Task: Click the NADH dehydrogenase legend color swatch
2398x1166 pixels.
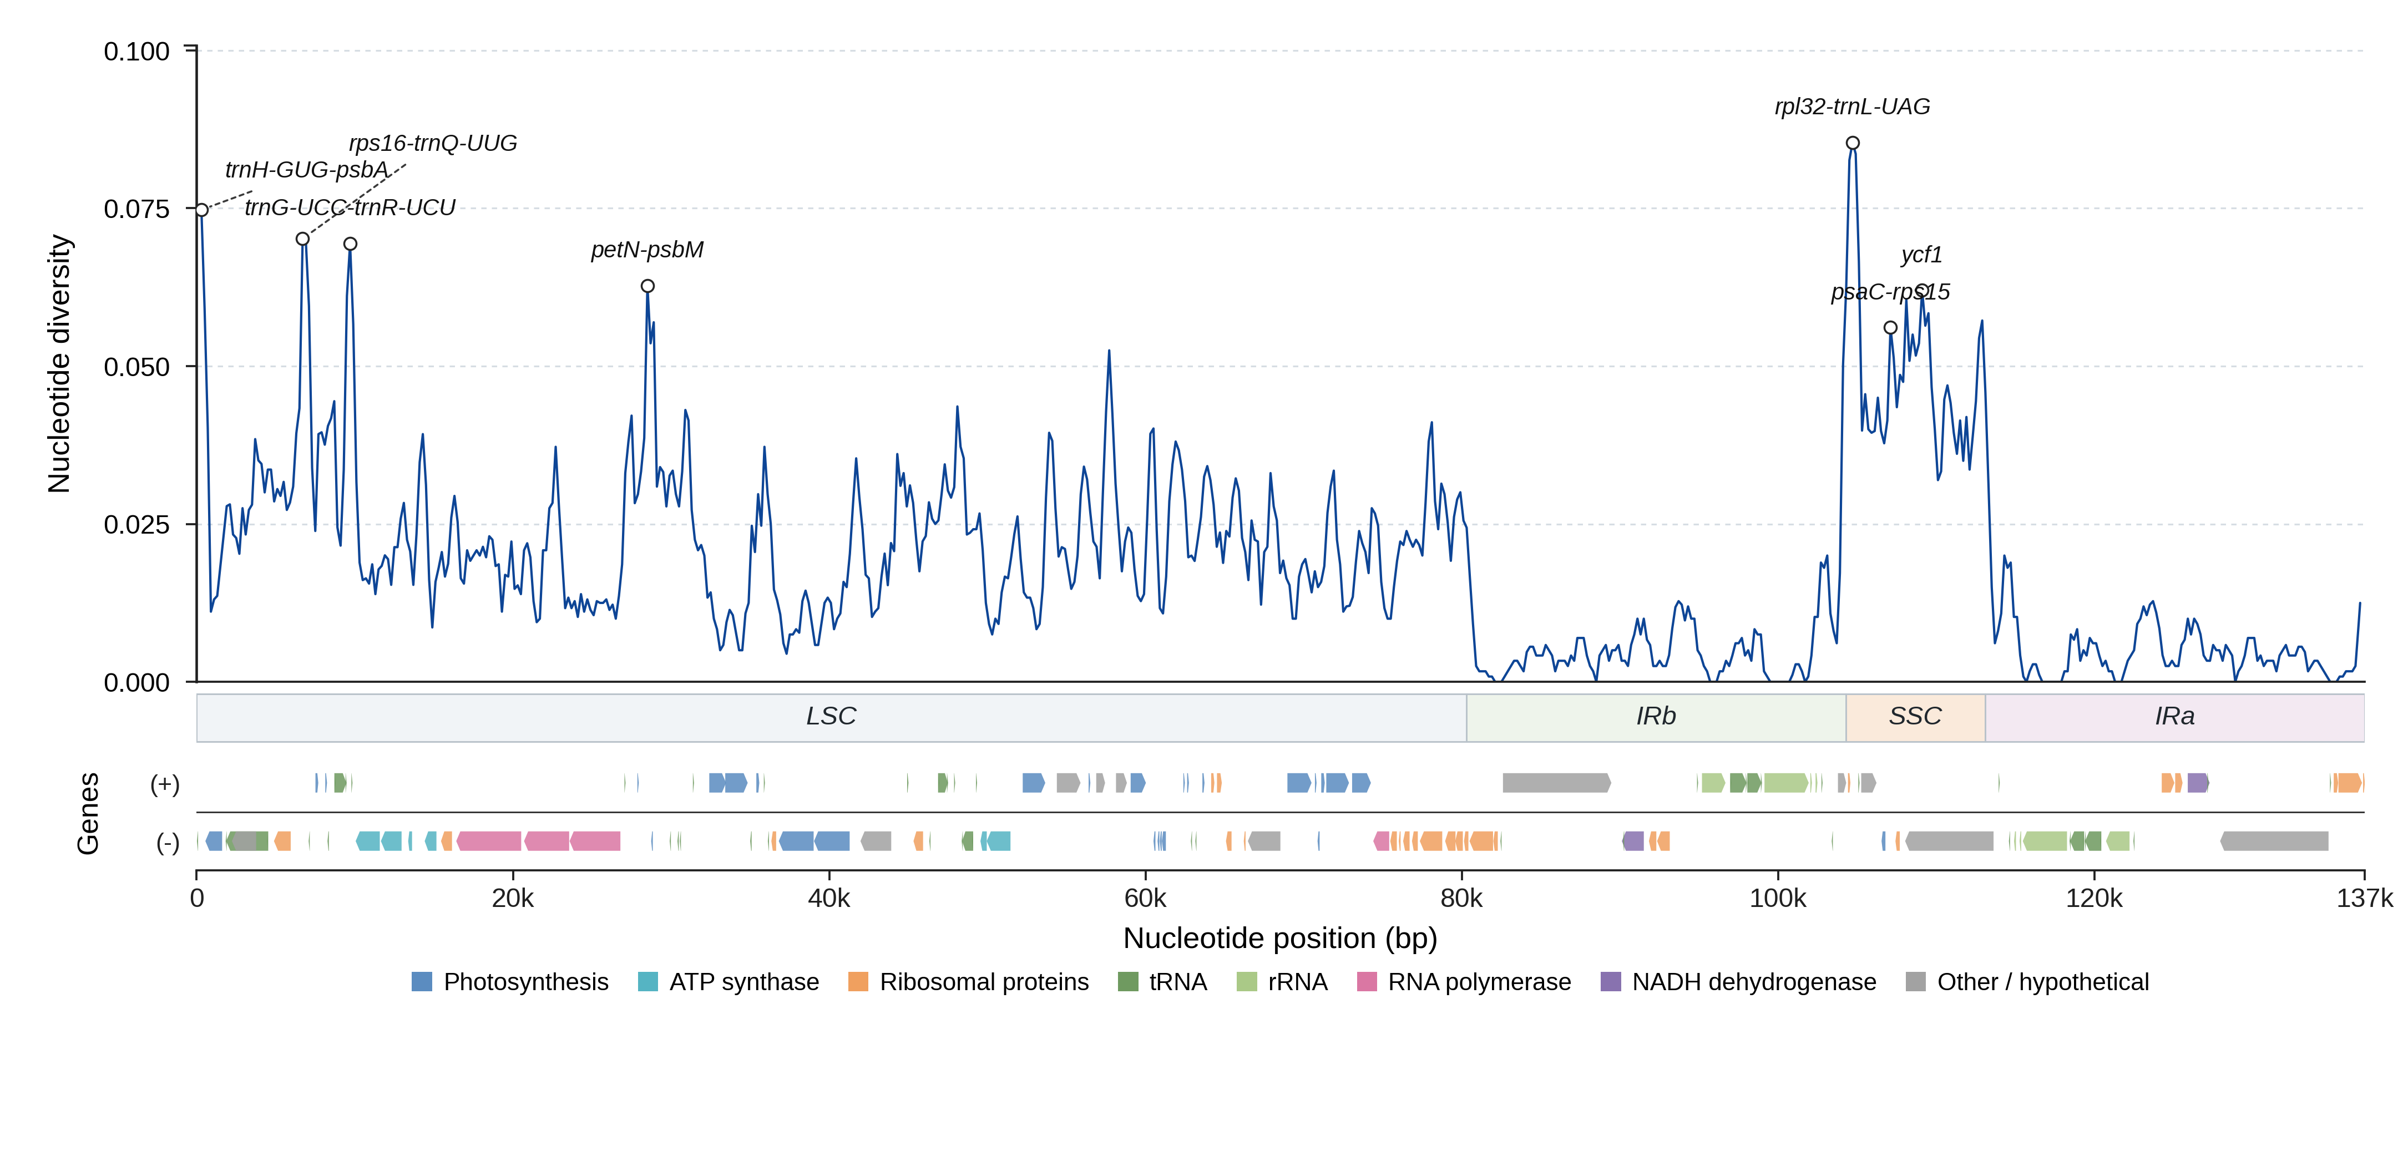Action: click(1611, 982)
